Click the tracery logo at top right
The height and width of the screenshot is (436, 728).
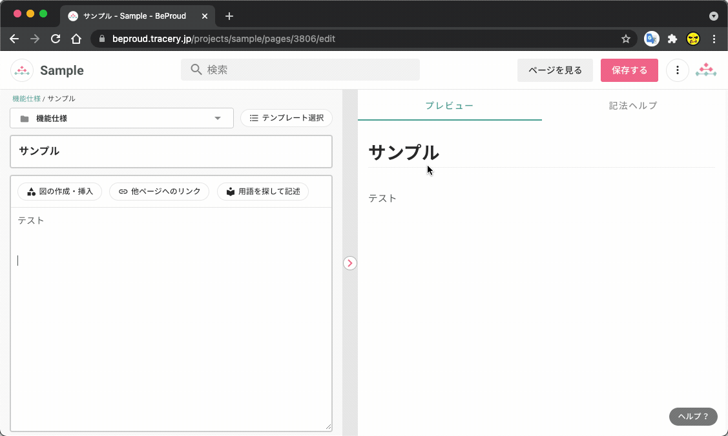click(x=706, y=70)
